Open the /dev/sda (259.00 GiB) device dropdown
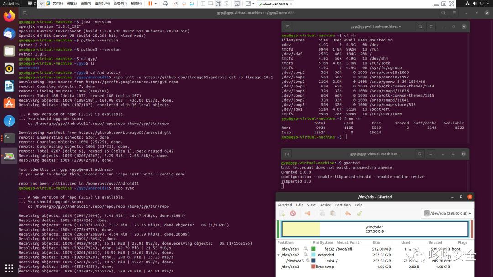 [447, 213]
